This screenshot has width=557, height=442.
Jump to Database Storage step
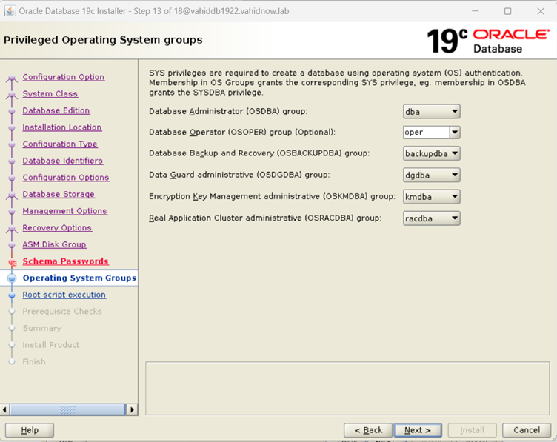click(x=59, y=194)
